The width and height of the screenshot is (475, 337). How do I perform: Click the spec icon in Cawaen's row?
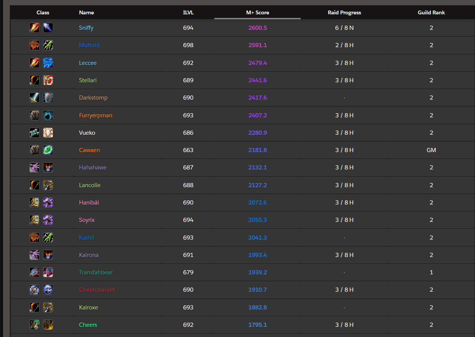coord(48,150)
